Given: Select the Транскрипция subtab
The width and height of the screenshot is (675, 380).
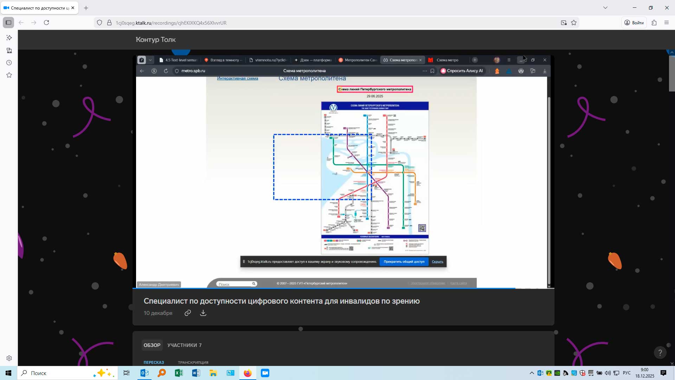Looking at the screenshot, I should (x=193, y=362).
